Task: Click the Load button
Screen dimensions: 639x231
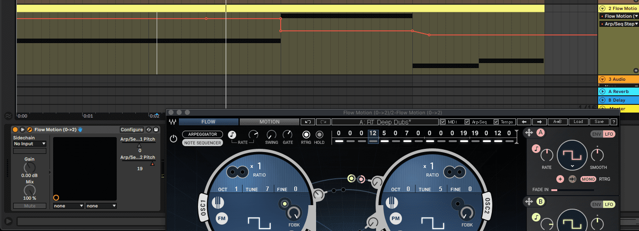Action: click(578, 122)
